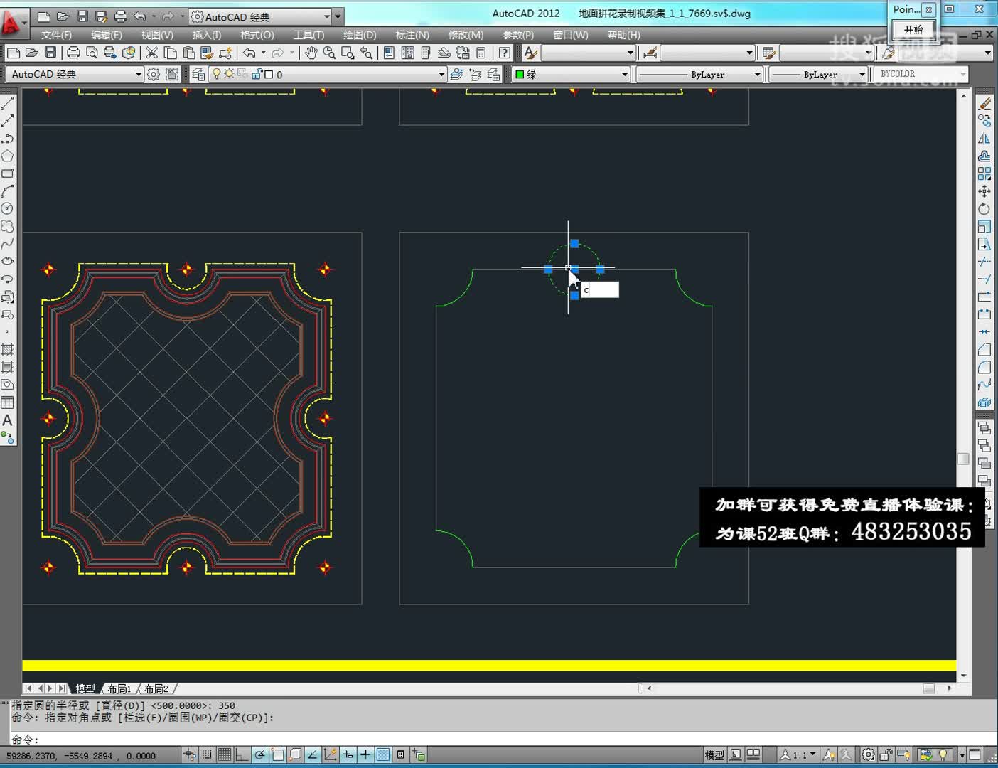Toggle Object Snap in status bar
The height and width of the screenshot is (768, 998).
pyautogui.click(x=278, y=755)
